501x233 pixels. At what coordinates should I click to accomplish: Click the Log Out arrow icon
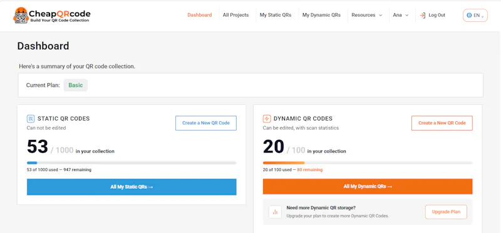click(422, 15)
